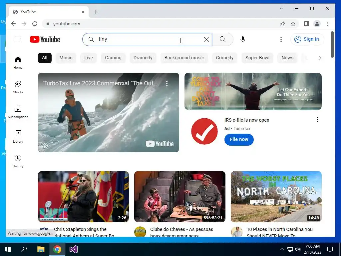Go to Home in the sidebar

click(x=18, y=63)
